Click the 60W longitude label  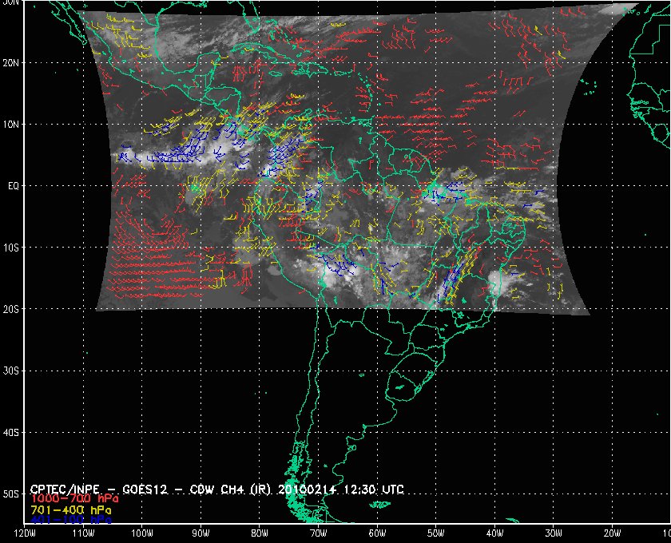click(377, 533)
